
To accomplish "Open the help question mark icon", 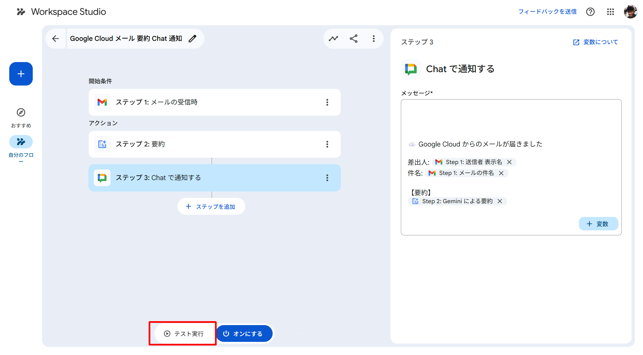I will click(x=590, y=12).
